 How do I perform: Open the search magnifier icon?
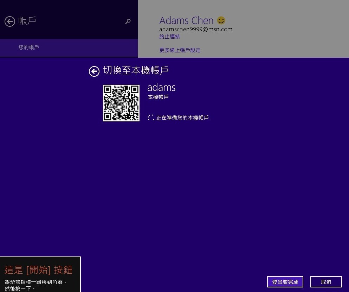[128, 21]
